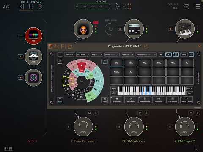
Task: Click the Song button
Action: pos(184,54)
